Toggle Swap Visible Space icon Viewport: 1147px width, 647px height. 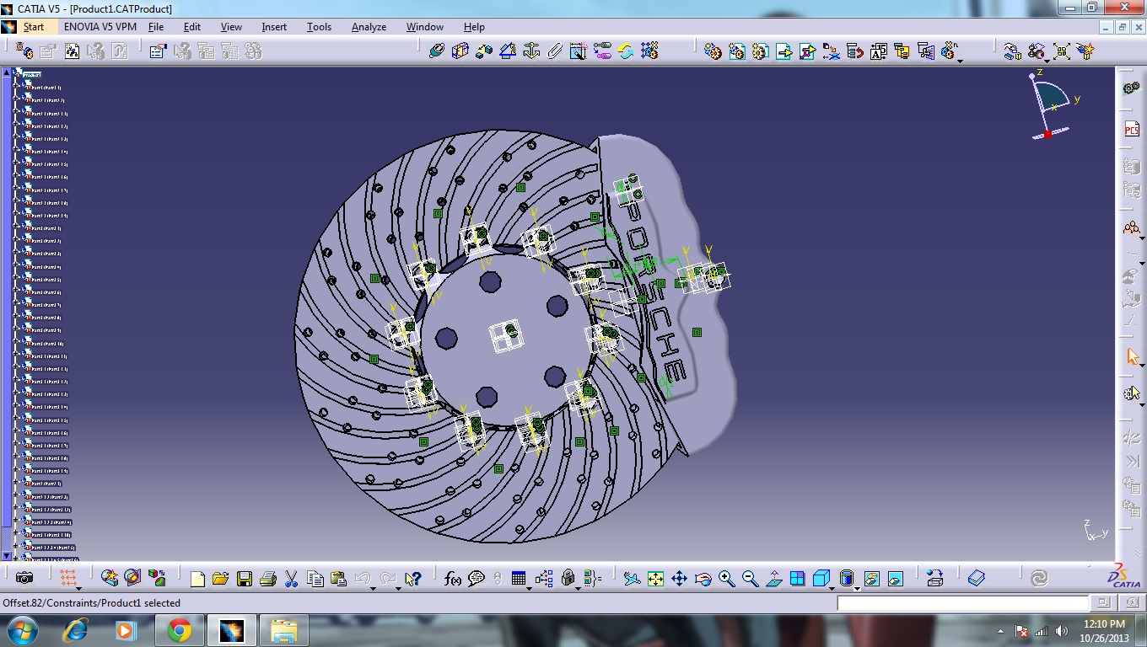pyautogui.click(x=896, y=579)
